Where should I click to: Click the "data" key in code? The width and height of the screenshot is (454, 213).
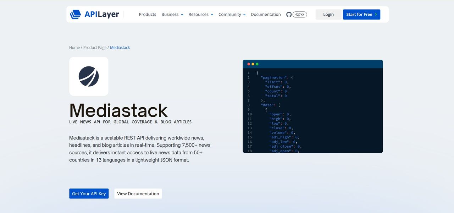pyautogui.click(x=267, y=105)
